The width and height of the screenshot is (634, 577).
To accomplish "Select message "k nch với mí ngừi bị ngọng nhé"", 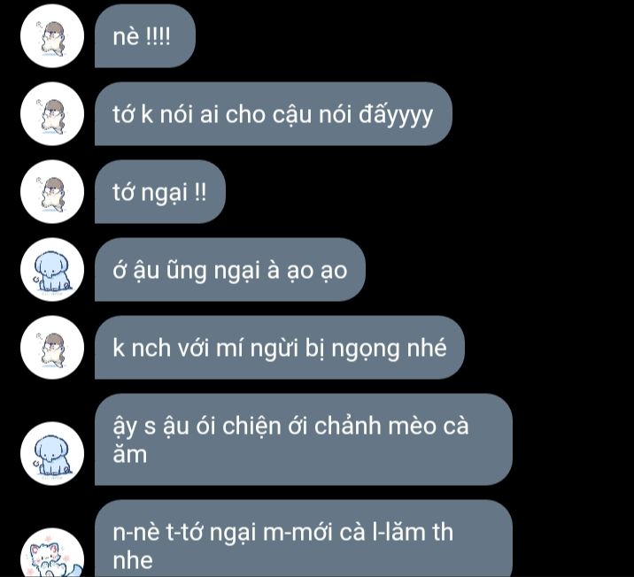I will click(280, 348).
